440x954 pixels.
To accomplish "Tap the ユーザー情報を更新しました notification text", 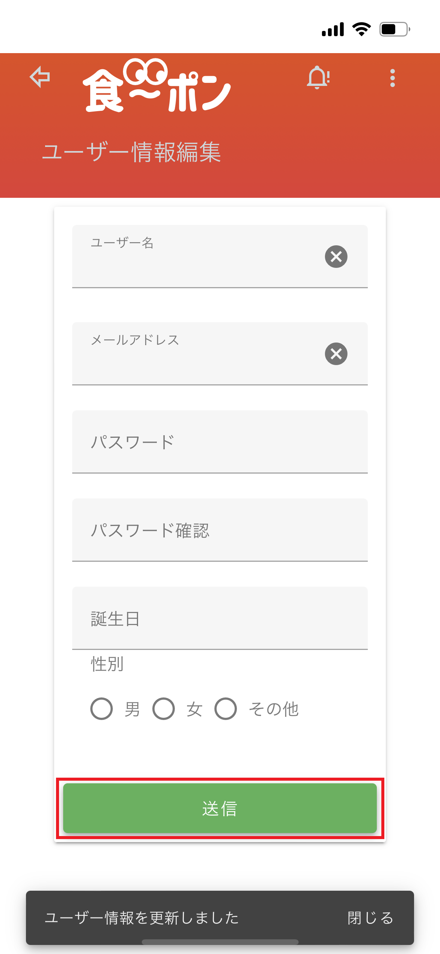I will (x=142, y=918).
